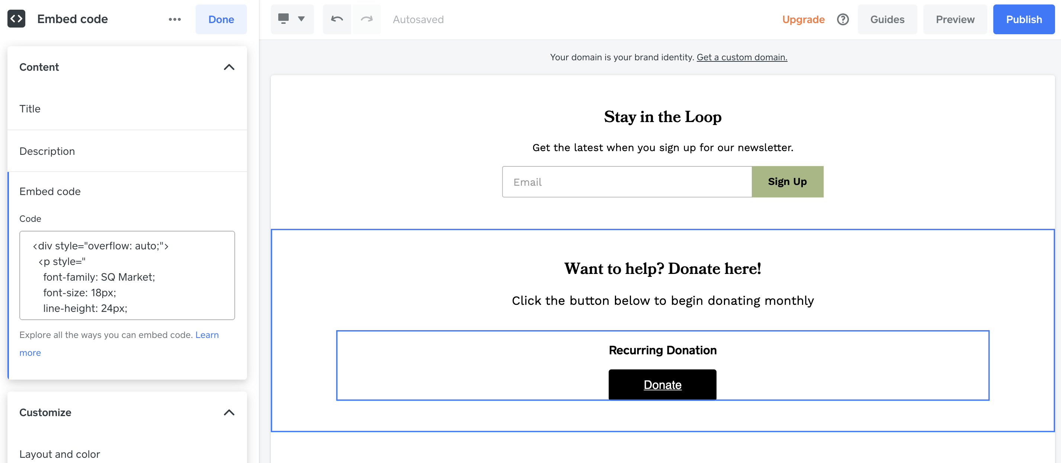The height and width of the screenshot is (463, 1061).
Task: Click the Email input field
Action: tap(627, 182)
